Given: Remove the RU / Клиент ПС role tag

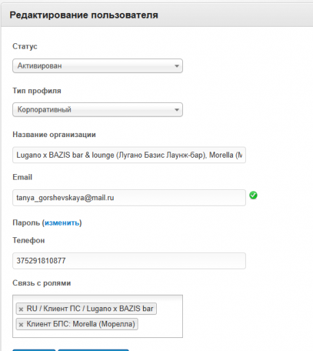Looking at the screenshot, I should 21,309.
